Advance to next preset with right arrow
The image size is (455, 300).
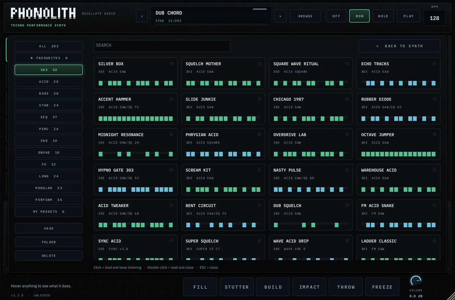280,16
